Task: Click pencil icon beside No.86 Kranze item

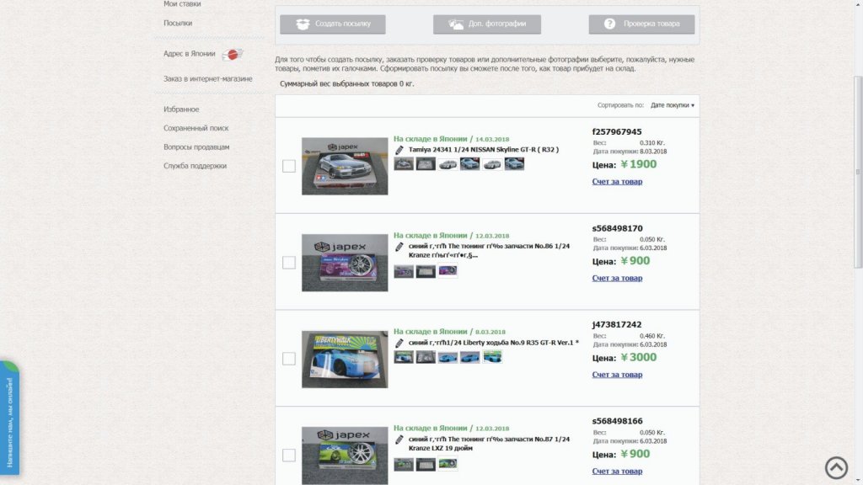Action: point(399,247)
